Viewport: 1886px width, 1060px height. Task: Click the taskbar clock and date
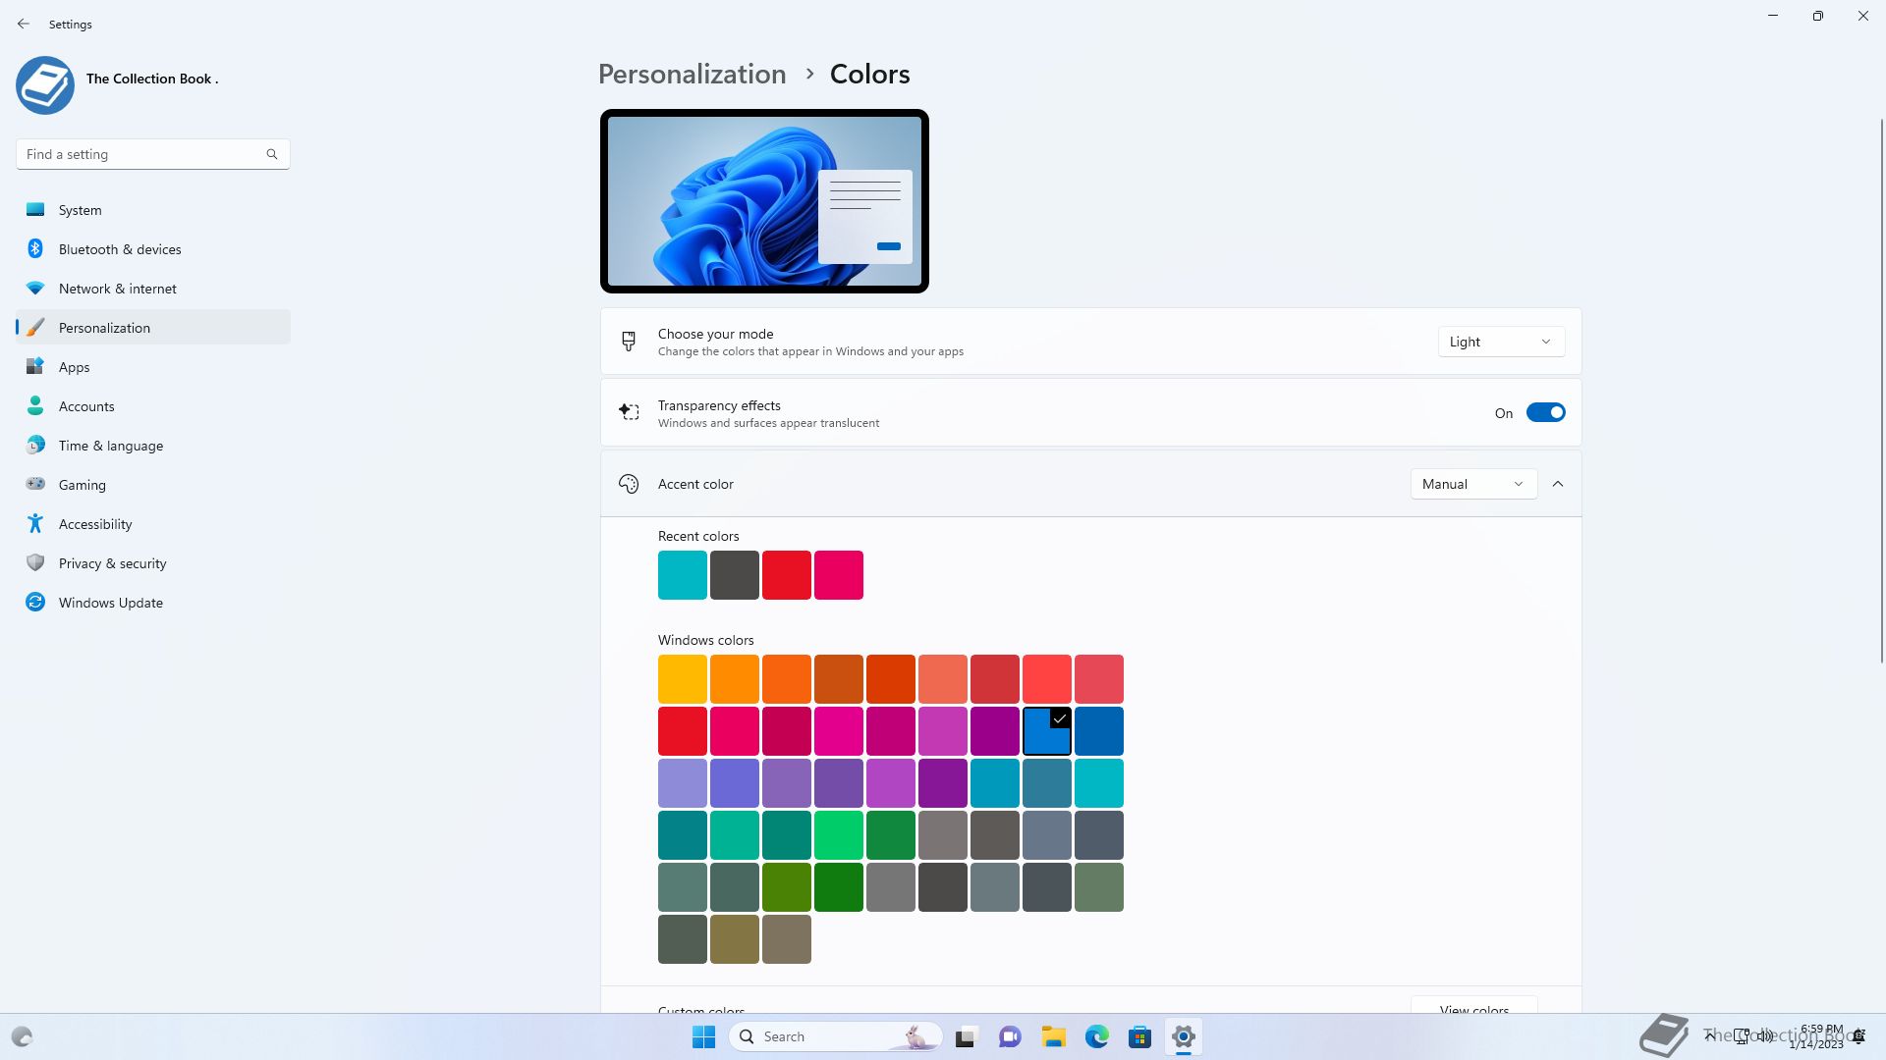tap(1818, 1036)
